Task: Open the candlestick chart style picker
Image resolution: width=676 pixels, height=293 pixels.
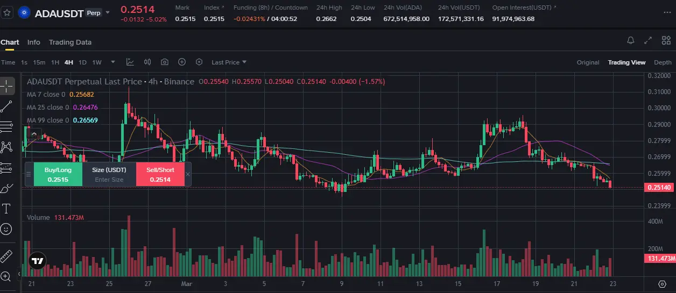Action: pyautogui.click(x=147, y=62)
